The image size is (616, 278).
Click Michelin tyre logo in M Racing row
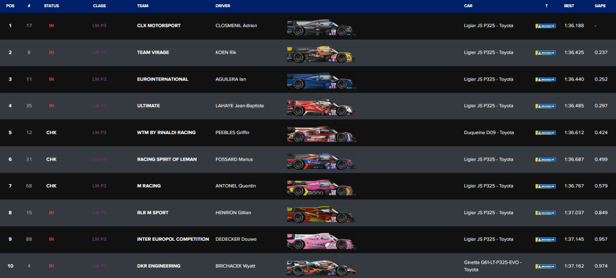pos(545,186)
